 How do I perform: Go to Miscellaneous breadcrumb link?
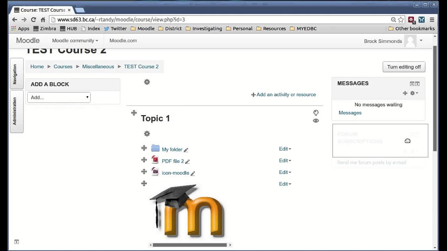point(98,67)
